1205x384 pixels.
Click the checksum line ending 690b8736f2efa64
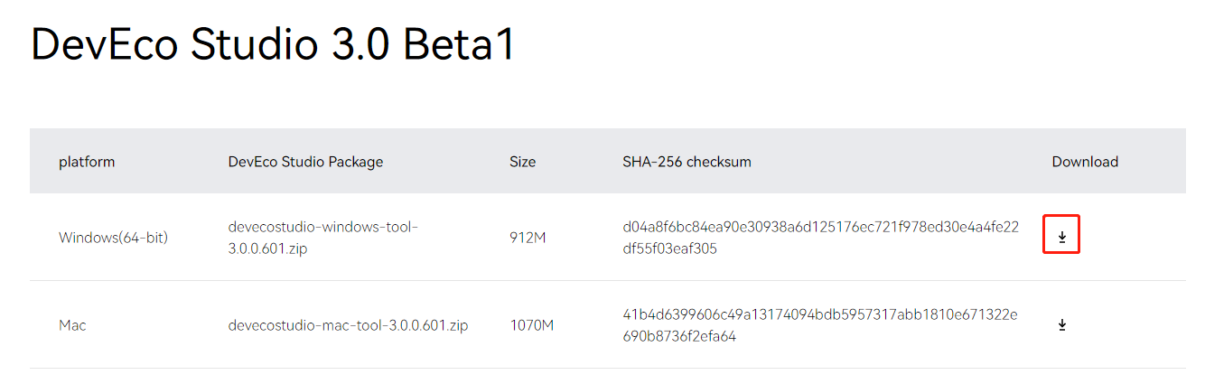[x=679, y=336]
